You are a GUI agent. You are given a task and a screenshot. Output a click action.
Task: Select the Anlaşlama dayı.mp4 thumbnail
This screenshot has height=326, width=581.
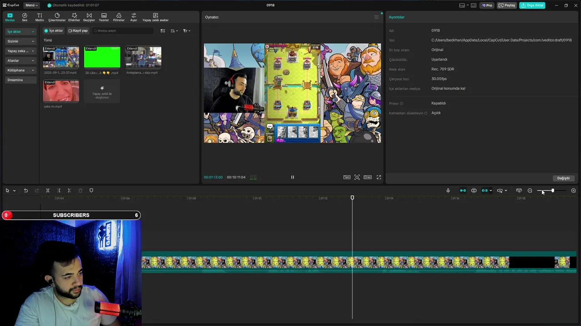tap(143, 57)
